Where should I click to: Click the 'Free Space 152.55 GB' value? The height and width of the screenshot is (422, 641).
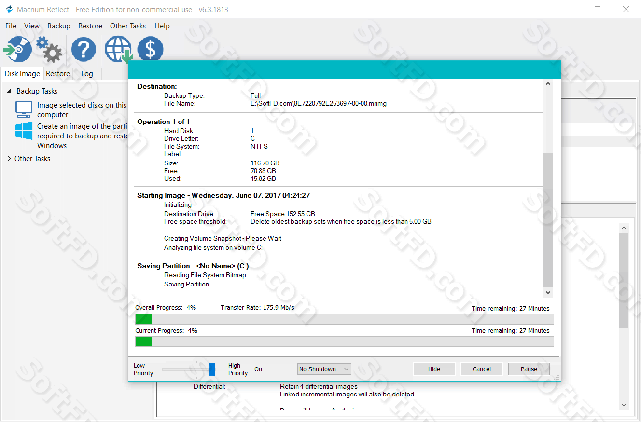click(x=283, y=214)
